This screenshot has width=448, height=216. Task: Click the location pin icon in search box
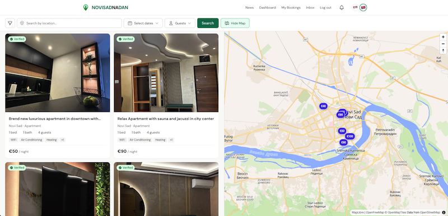point(22,23)
